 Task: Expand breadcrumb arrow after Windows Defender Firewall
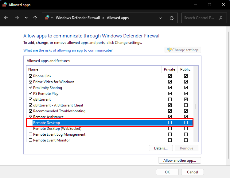click(x=103, y=18)
